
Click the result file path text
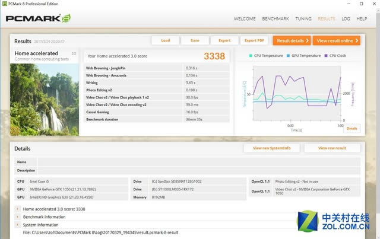coord(100,232)
